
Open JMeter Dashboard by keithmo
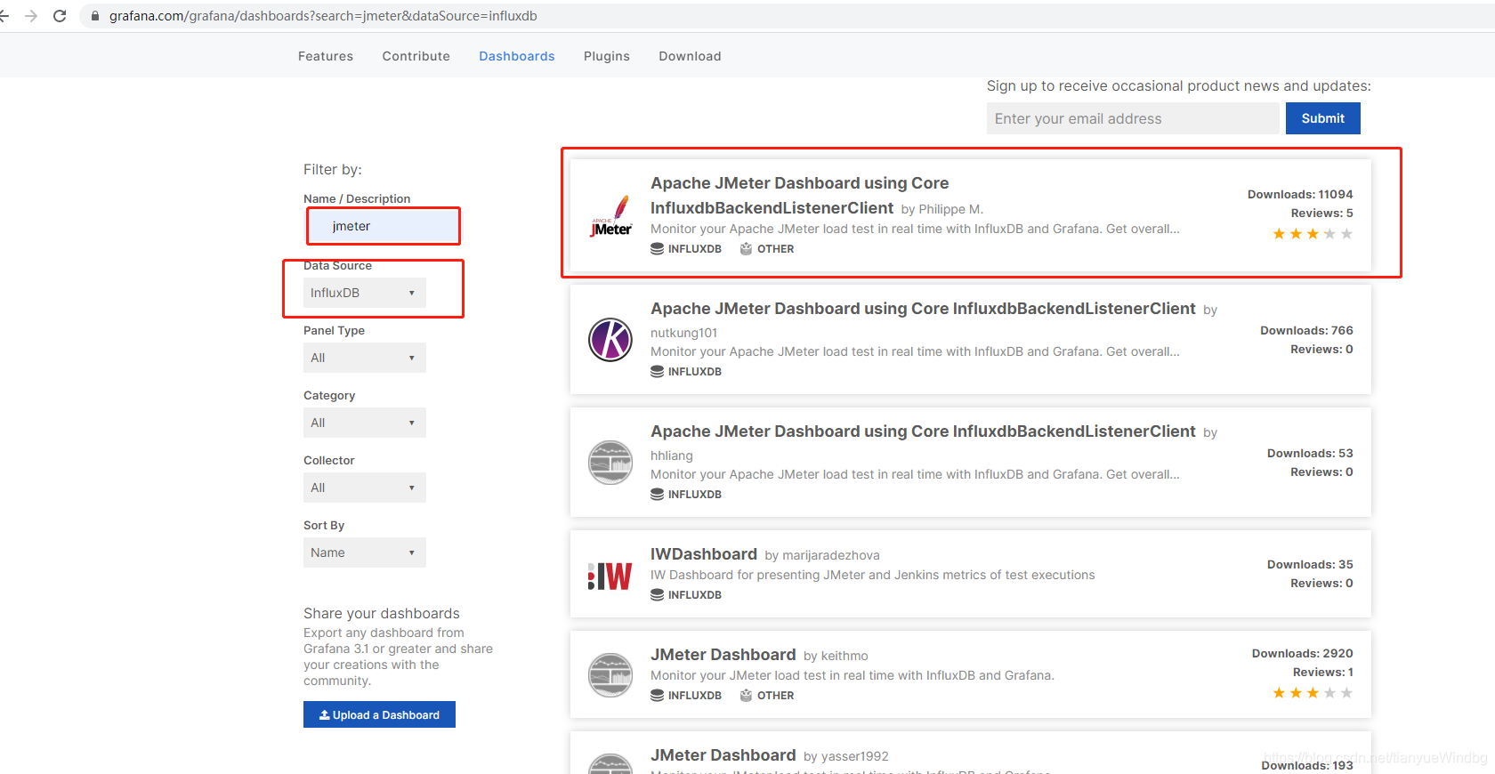[723, 655]
